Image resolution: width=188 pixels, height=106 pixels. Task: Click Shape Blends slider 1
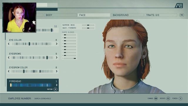[70, 35]
